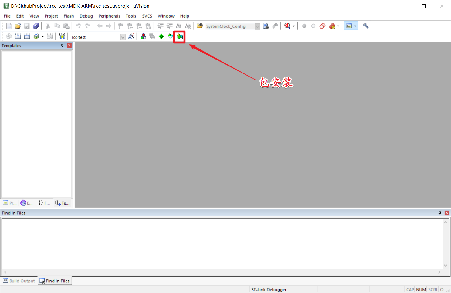Click the Find In Files scroll-right arrow
This screenshot has width=451, height=293.
tap(439, 272)
